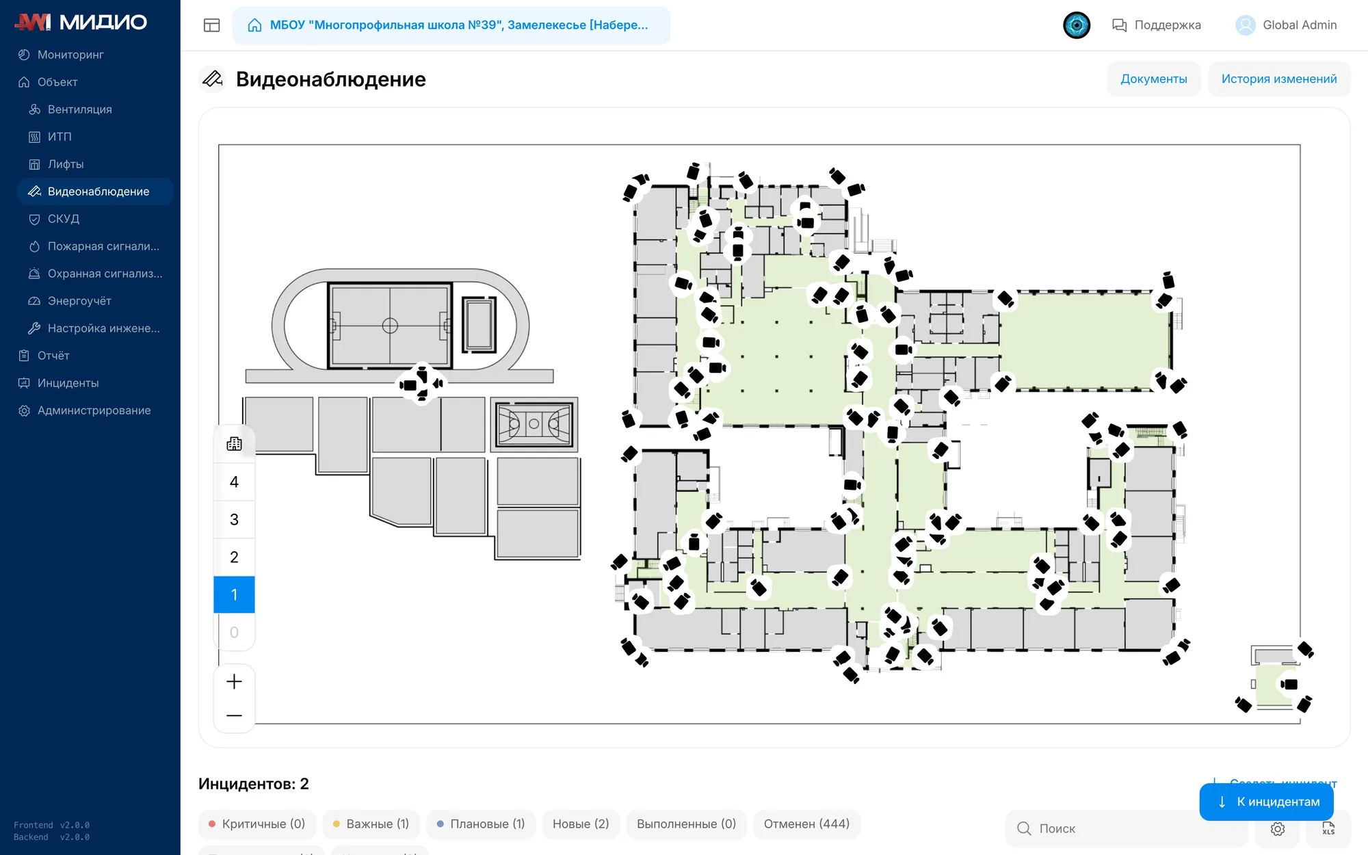1368x855 pixels.
Task: Zoom out of the map with the minus
Action: (x=234, y=715)
